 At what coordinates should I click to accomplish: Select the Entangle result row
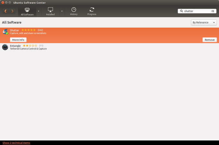[x=110, y=47]
